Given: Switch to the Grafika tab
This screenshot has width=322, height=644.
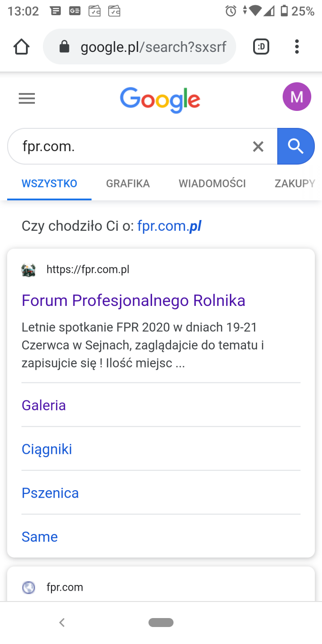Looking at the screenshot, I should coord(128,183).
